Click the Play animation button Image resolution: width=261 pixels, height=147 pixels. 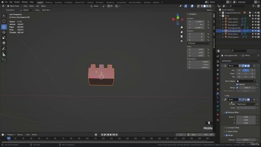pyautogui.click(x=111, y=135)
